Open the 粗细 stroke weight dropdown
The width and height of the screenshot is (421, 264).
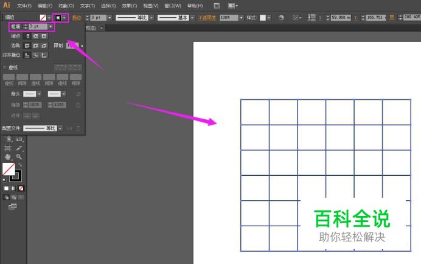pos(50,27)
